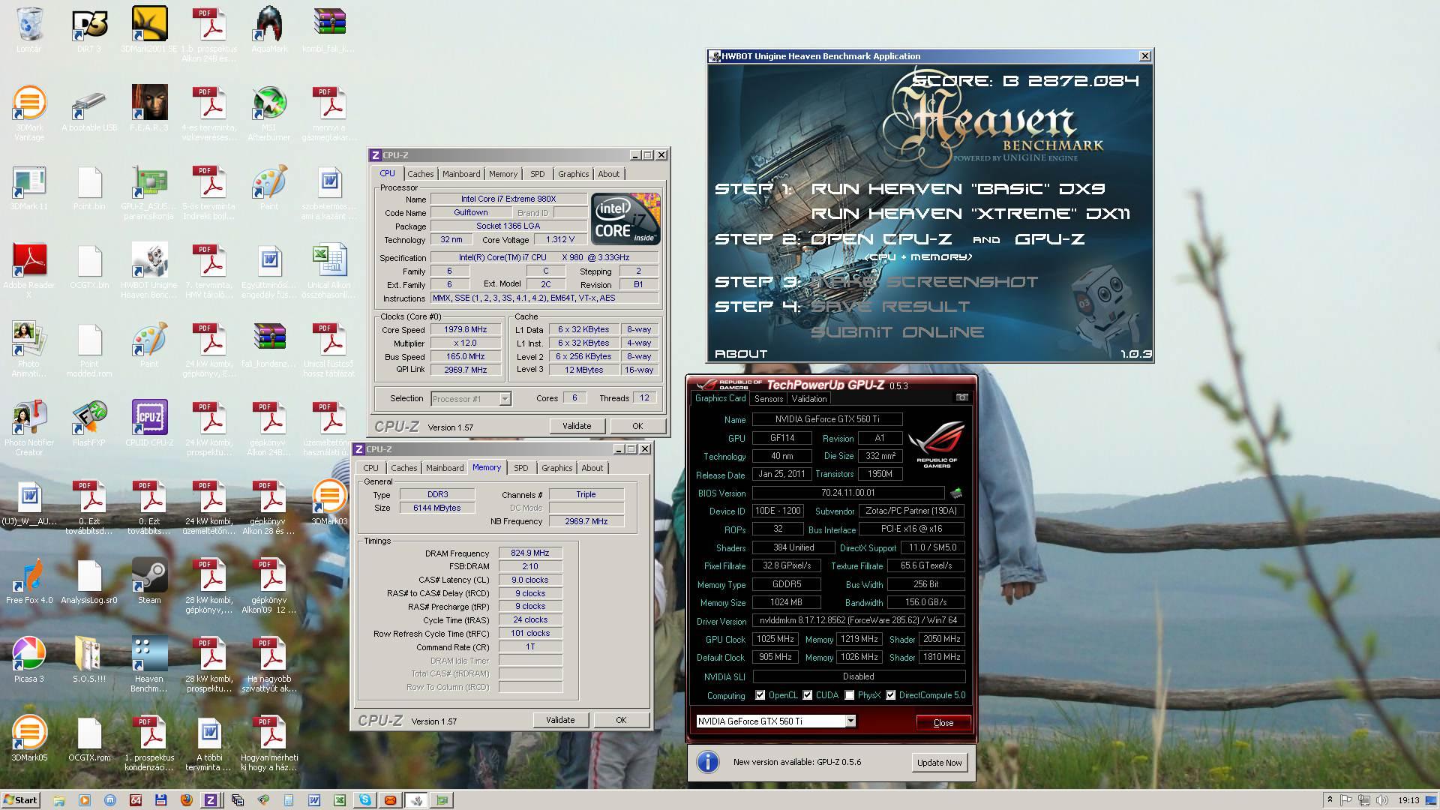Open the Sensors tab in GPU-Z
The image size is (1440, 810).
coord(769,399)
